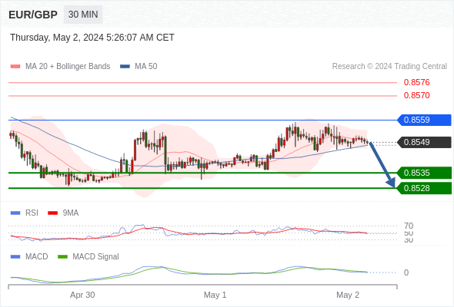
Task: Click the Apr 30 date axis label
Action: pos(82,295)
